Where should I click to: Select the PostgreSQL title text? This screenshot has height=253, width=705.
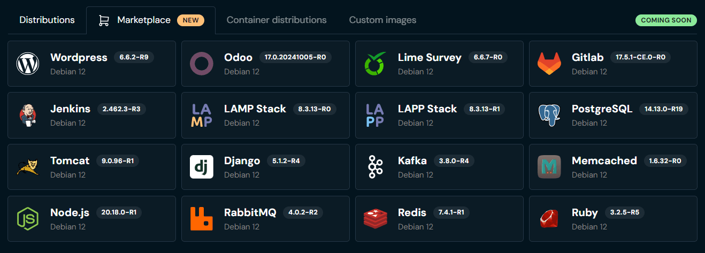(x=602, y=109)
